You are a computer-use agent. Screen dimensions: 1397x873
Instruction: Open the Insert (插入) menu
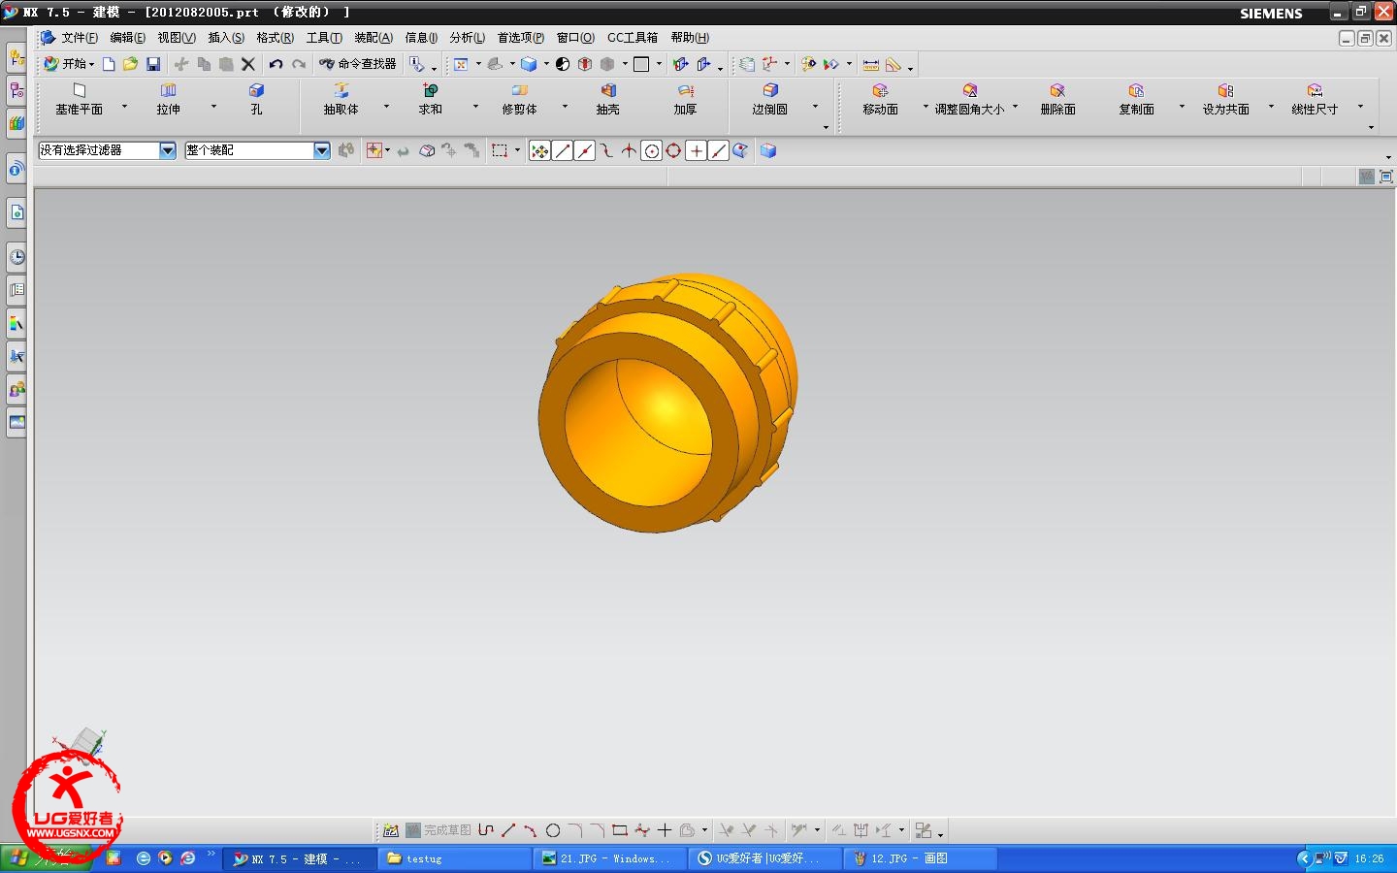pyautogui.click(x=226, y=38)
